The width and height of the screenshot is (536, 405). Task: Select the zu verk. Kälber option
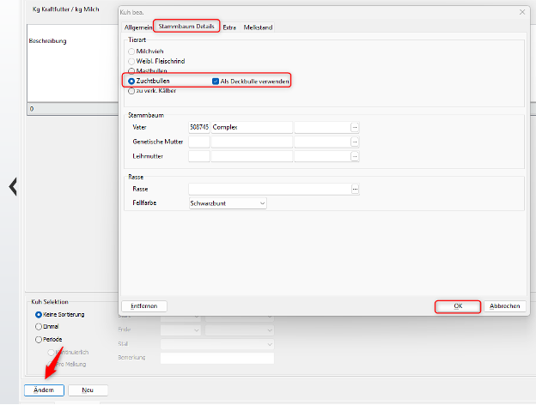coord(131,89)
